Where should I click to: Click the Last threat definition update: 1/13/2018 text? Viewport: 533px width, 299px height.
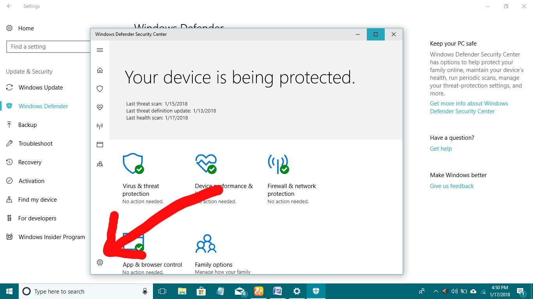point(171,111)
